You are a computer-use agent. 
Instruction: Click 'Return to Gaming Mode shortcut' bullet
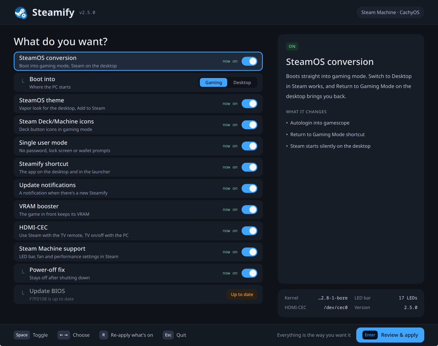327,135
